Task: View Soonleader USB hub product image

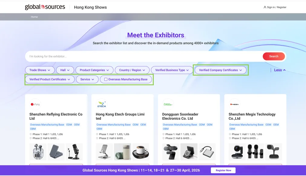Action: pyautogui.click(x=207, y=152)
